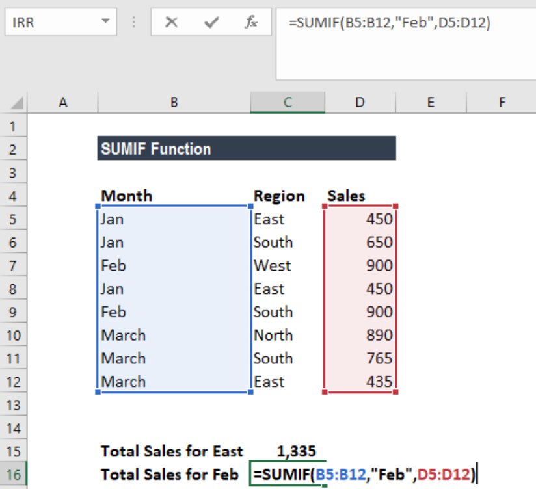Select column E header
Screen dimensions: 536x489
click(431, 102)
